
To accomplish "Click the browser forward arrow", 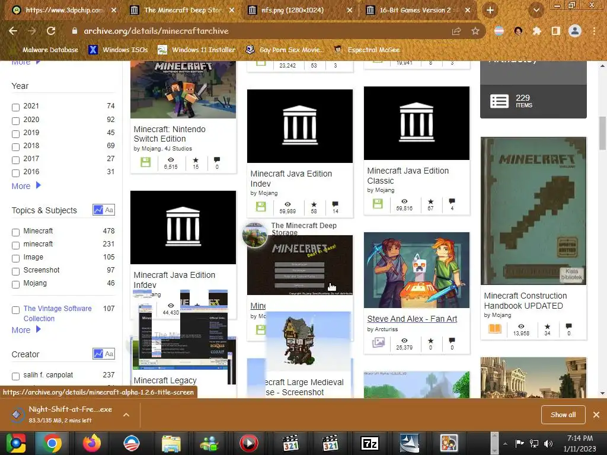I will pyautogui.click(x=32, y=31).
